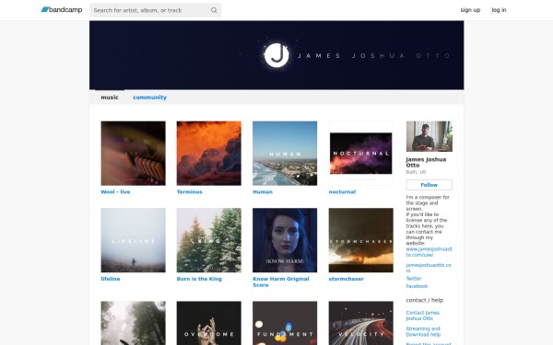Screen dimensions: 553x345
Task: Click the Human title link
Action: tap(263, 192)
